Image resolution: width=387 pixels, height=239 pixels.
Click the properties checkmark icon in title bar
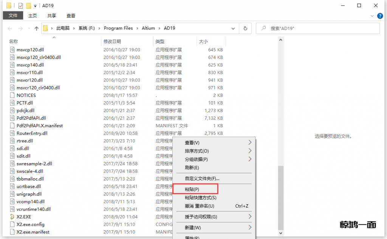click(x=20, y=6)
